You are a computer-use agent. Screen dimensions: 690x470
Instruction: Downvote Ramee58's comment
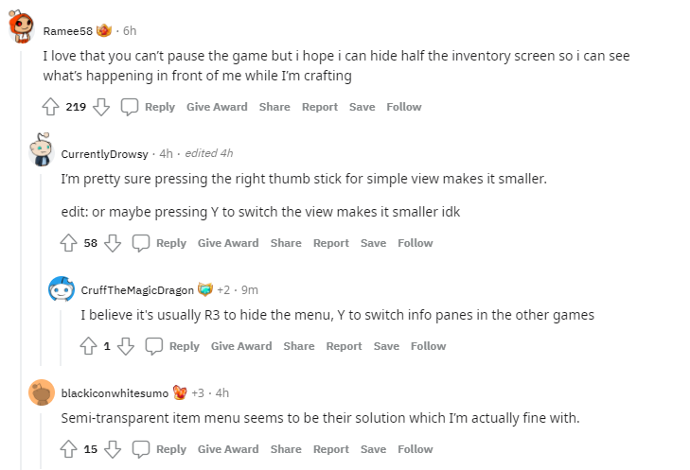(x=101, y=107)
